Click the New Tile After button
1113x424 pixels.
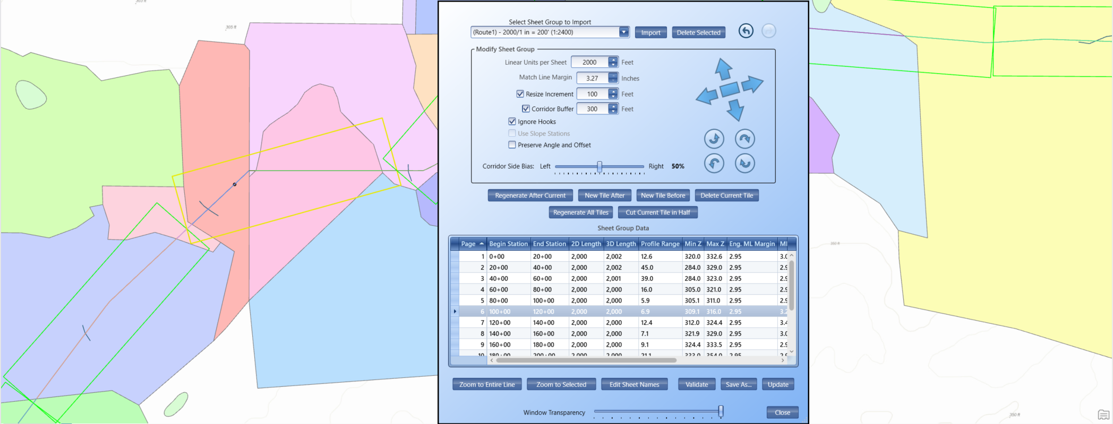604,196
